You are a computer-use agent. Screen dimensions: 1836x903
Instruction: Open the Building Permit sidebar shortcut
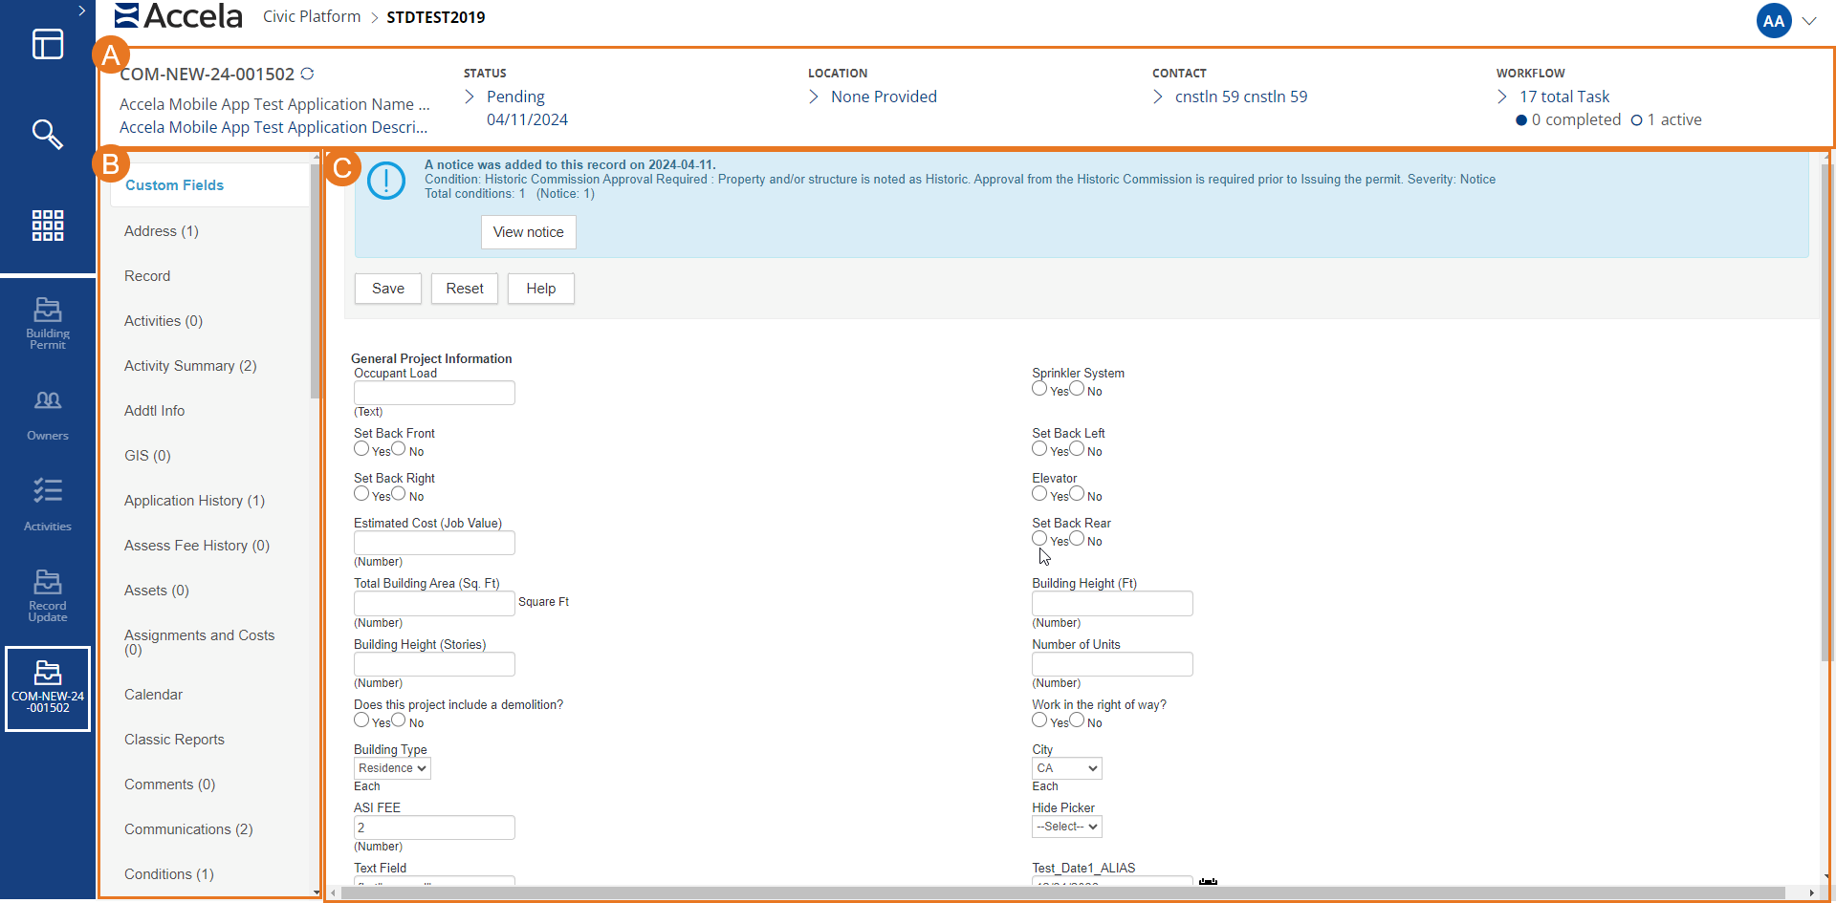click(47, 323)
